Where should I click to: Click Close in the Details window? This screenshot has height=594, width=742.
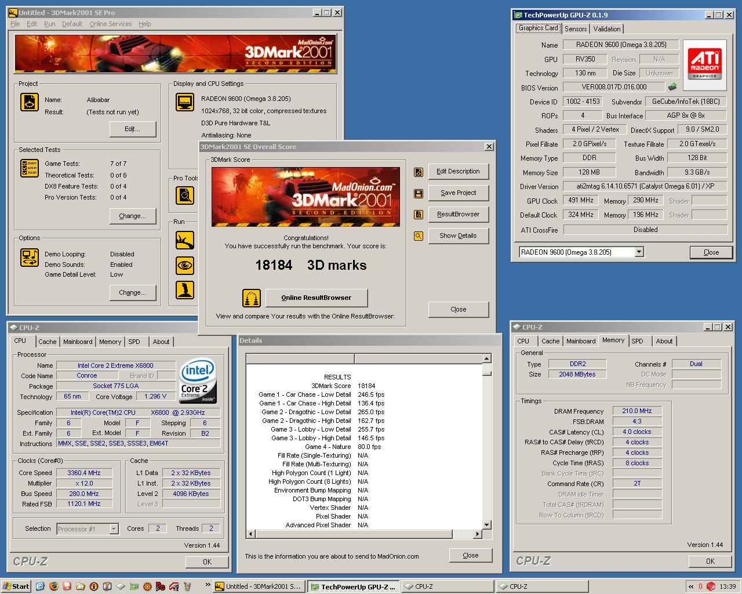tap(471, 555)
